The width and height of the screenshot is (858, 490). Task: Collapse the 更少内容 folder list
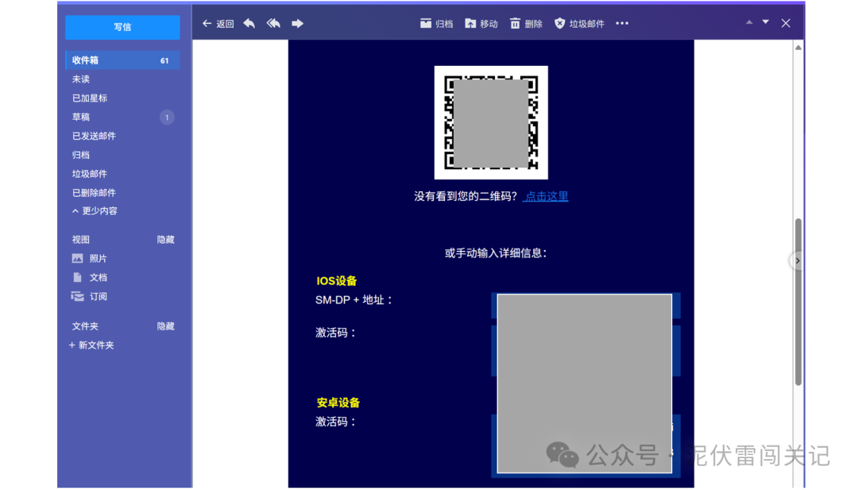[x=95, y=211]
